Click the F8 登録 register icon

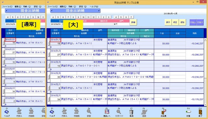[x=144, y=112]
